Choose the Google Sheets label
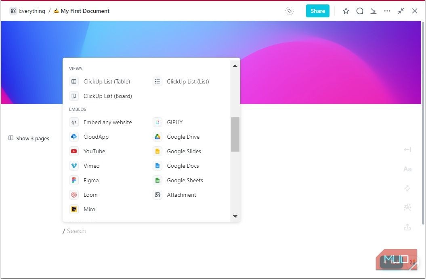 (185, 181)
